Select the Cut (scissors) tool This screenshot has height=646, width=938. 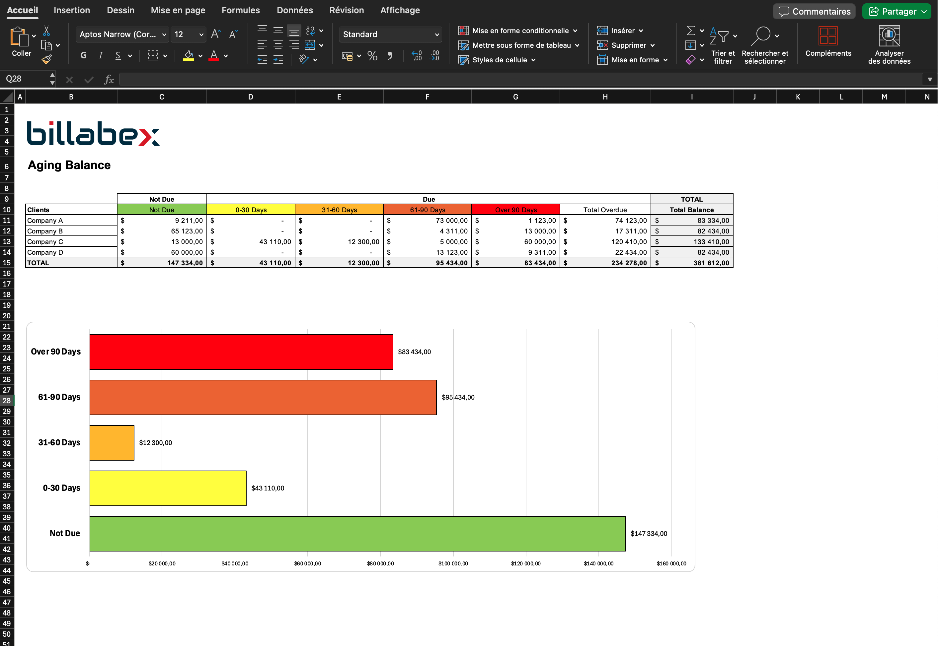pyautogui.click(x=46, y=31)
